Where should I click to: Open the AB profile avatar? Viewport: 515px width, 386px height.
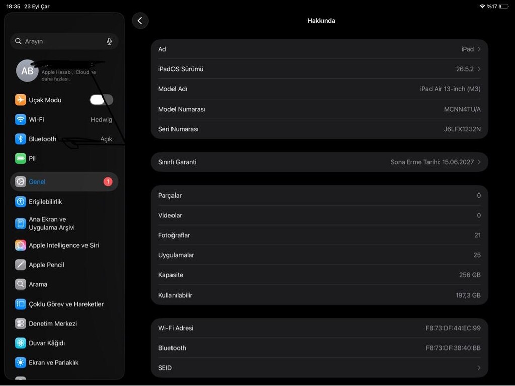point(27,70)
